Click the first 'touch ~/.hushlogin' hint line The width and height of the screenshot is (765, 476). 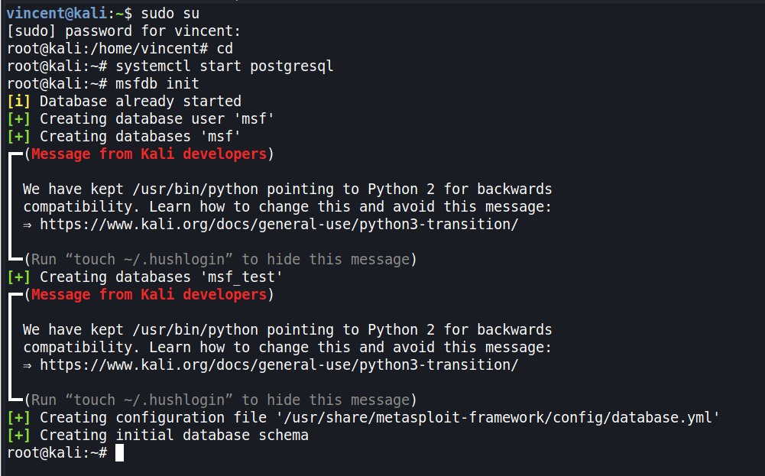point(220,260)
